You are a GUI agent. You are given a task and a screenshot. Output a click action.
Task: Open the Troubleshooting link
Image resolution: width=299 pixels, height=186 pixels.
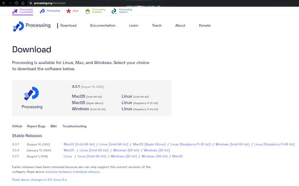coord(74,126)
